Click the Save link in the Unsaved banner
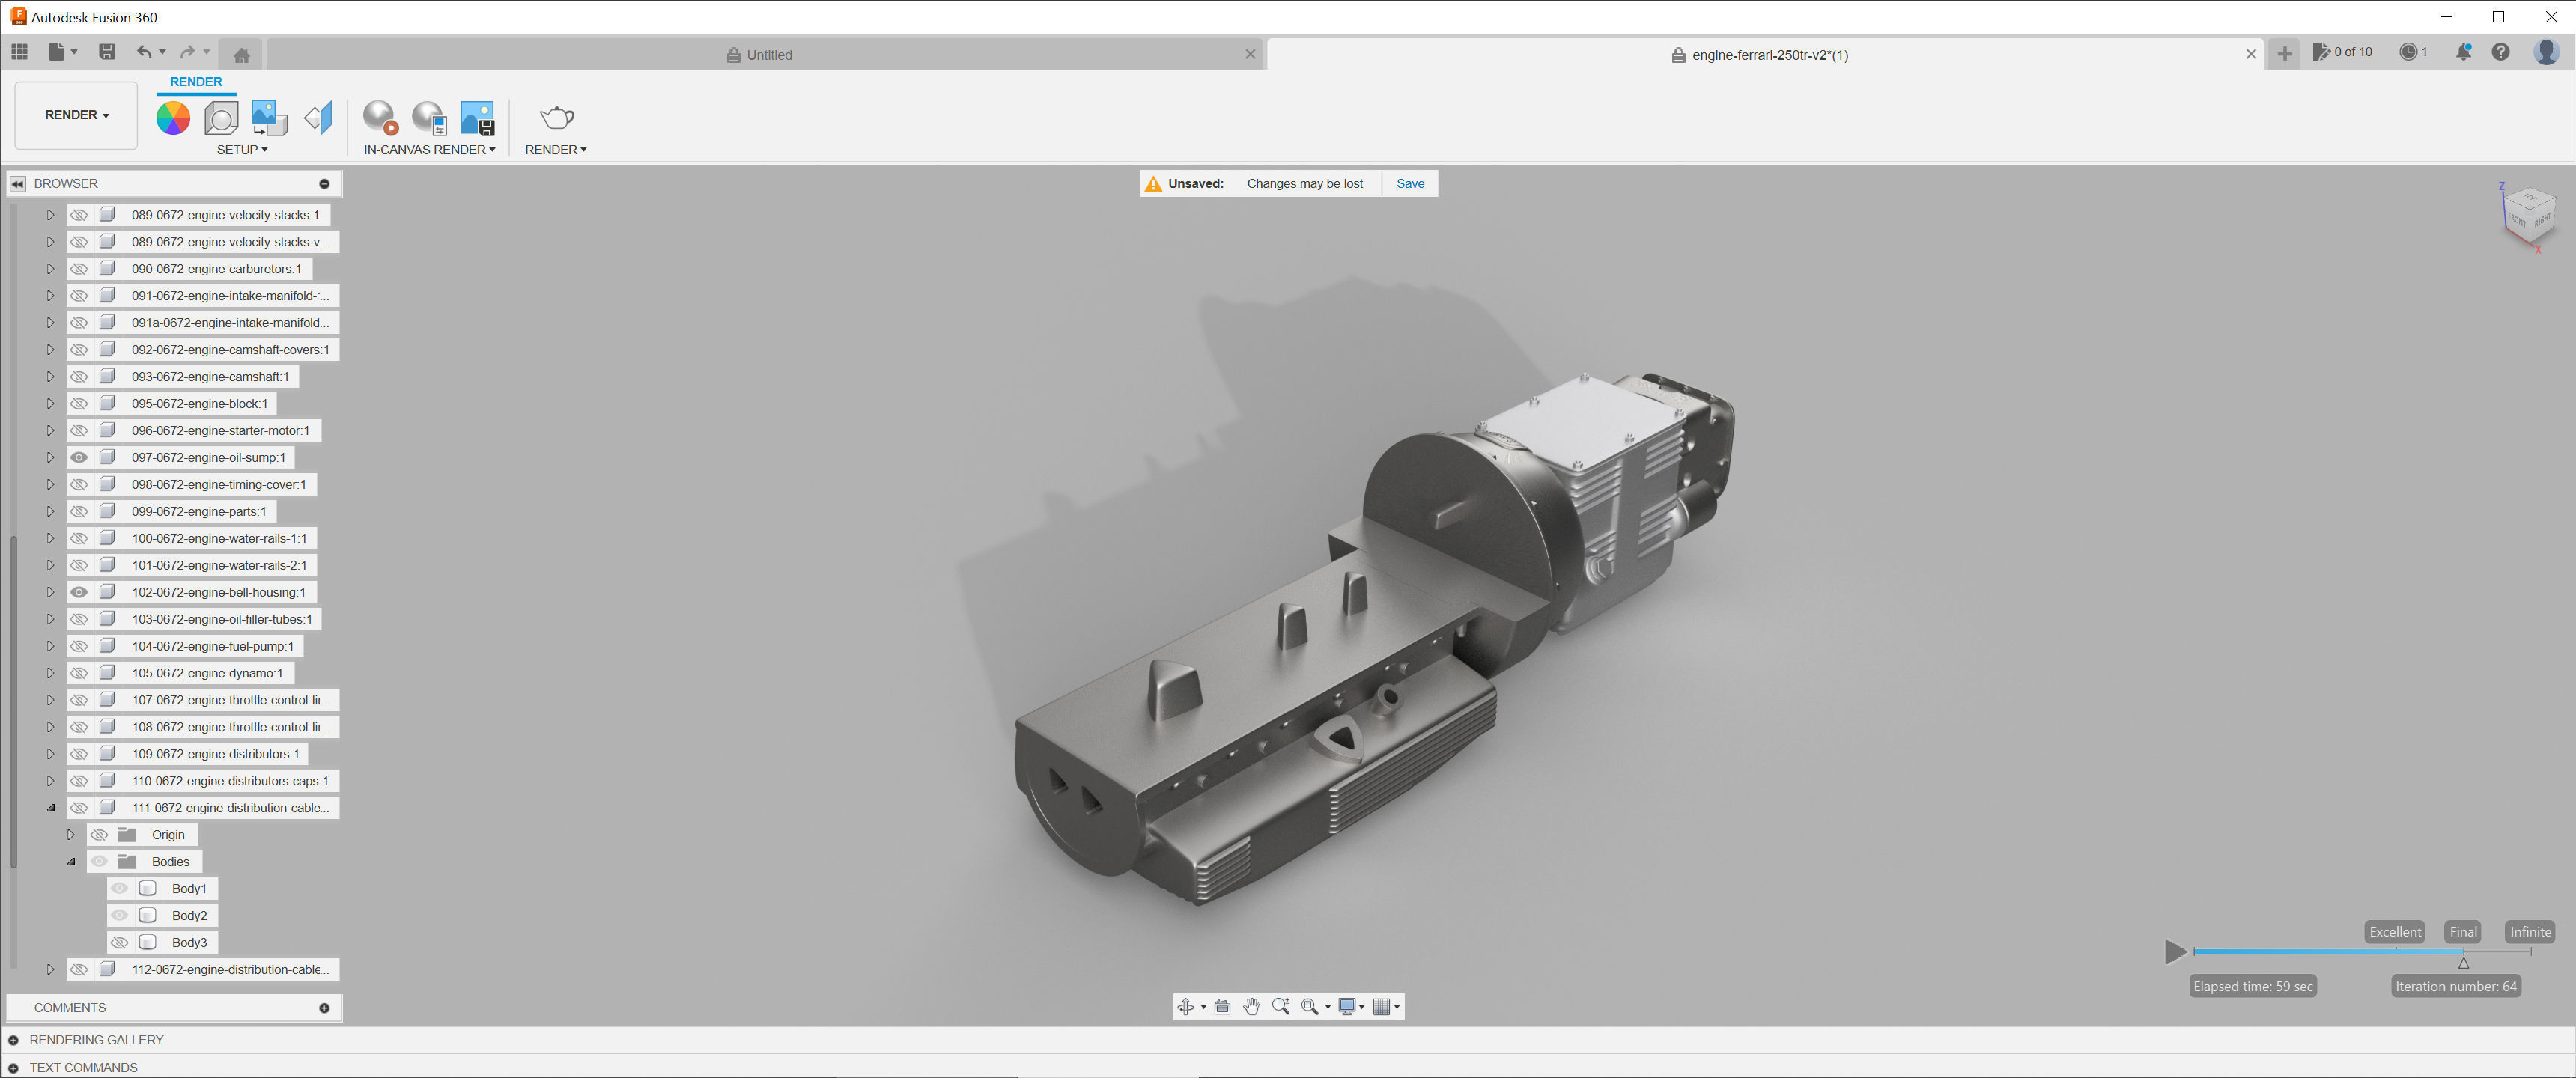Screen dimensions: 2576x1078 click(x=1410, y=184)
